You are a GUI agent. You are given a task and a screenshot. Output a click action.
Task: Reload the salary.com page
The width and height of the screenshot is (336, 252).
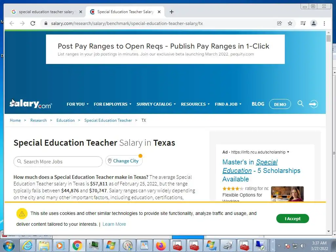[x=33, y=23]
